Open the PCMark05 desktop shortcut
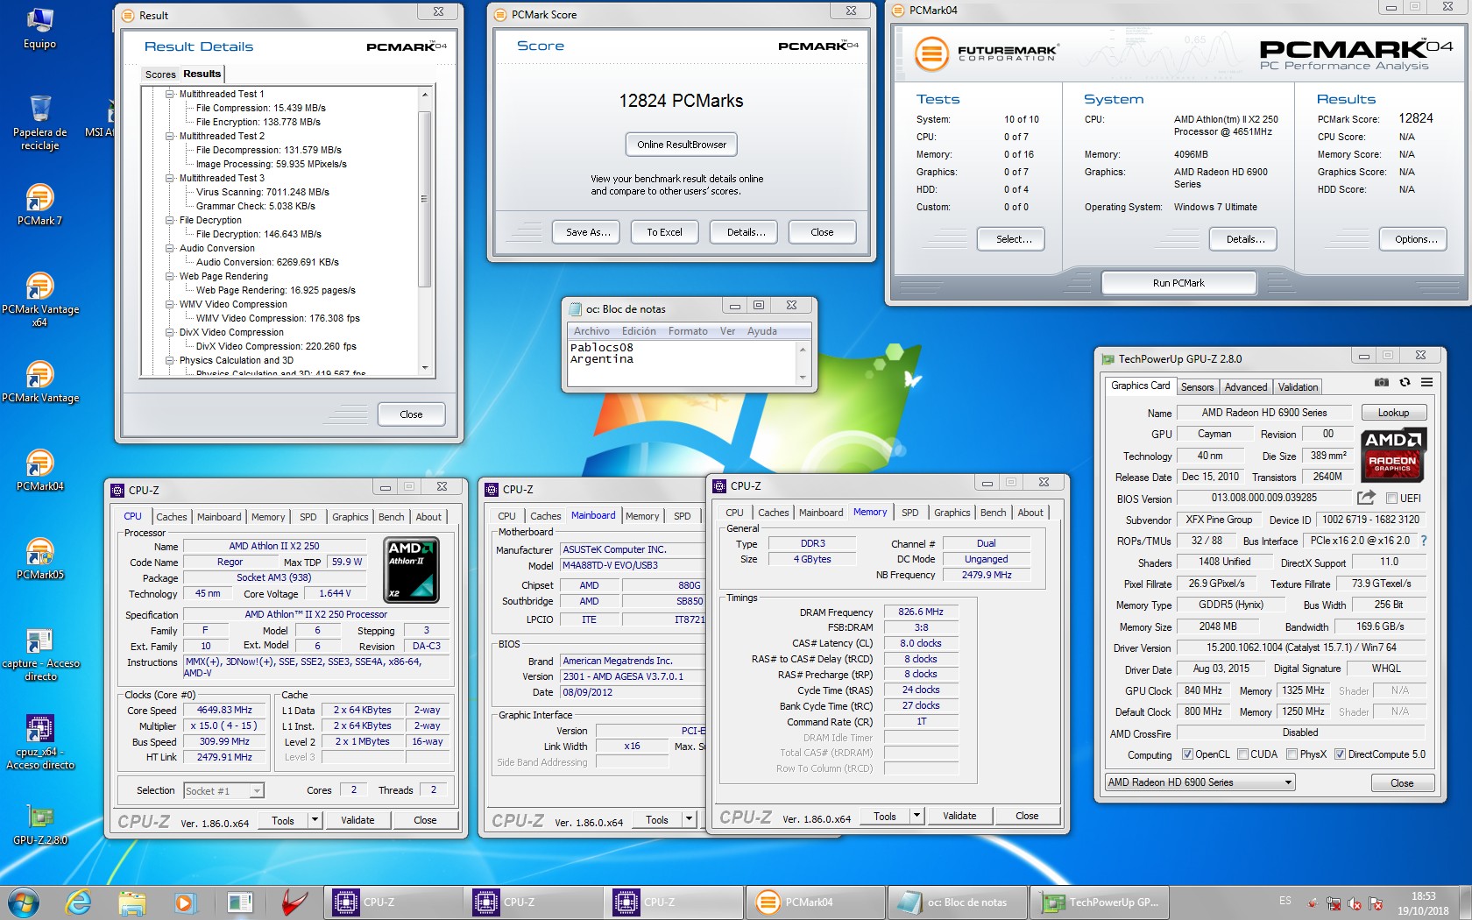 click(39, 559)
